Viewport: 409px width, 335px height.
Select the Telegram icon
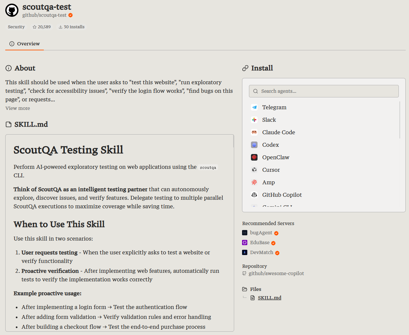click(254, 107)
